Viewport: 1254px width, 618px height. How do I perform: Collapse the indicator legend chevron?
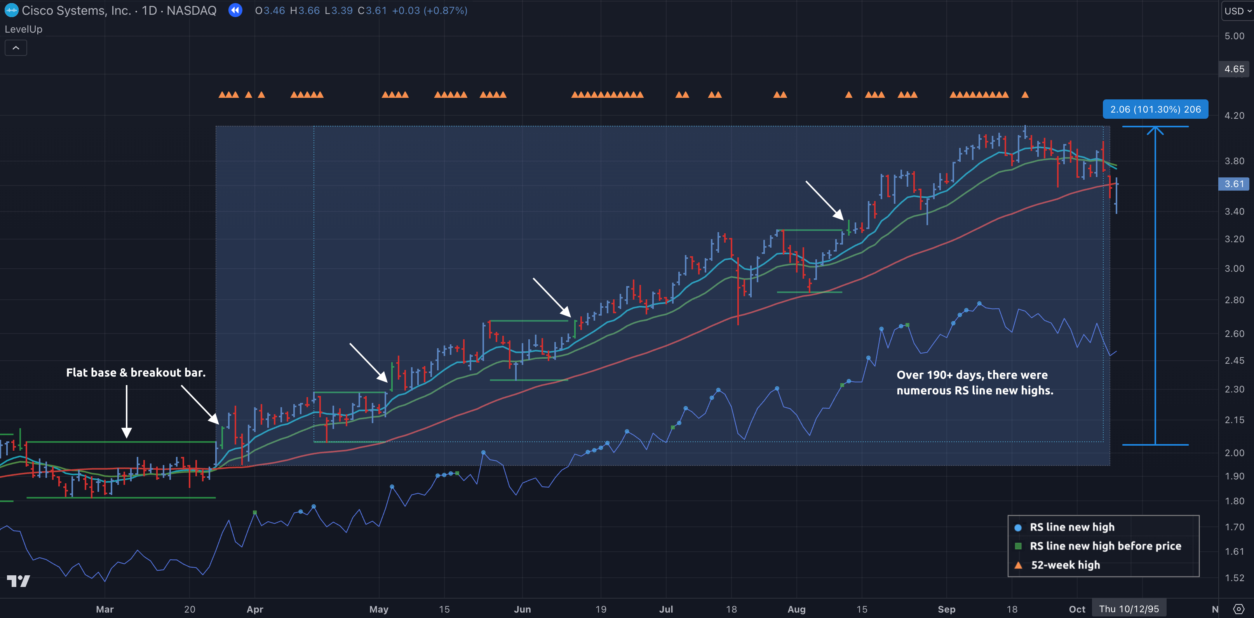[16, 48]
